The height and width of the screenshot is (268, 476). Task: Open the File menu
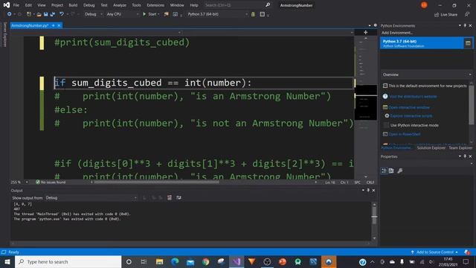[16, 5]
